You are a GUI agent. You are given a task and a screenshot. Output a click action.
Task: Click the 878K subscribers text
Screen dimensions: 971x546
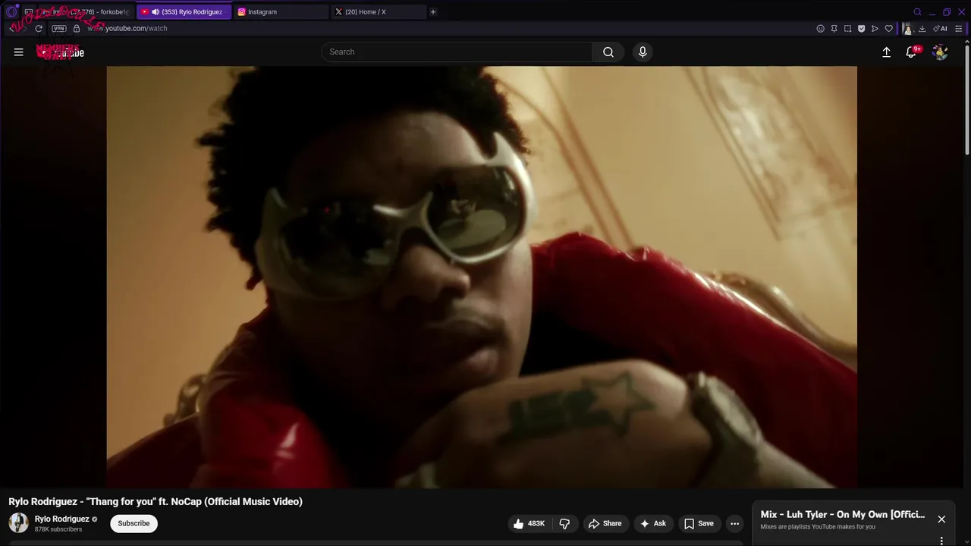pos(58,529)
